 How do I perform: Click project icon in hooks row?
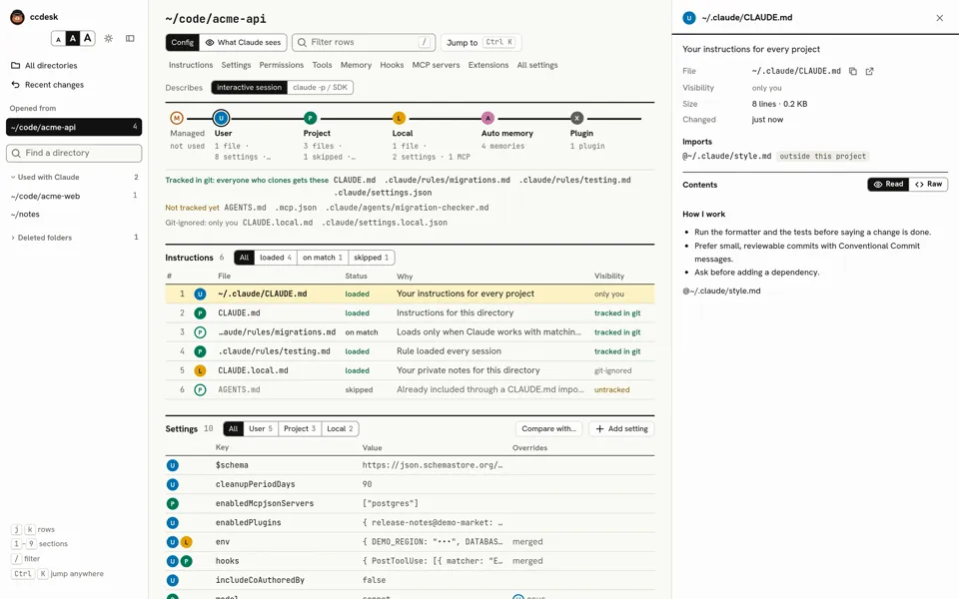pos(186,561)
